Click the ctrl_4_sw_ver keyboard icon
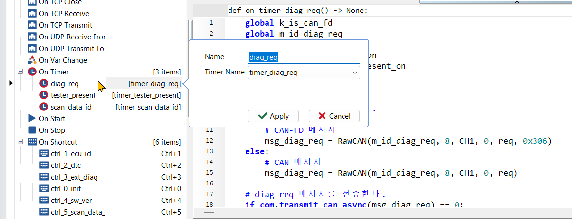 pyautogui.click(x=44, y=200)
